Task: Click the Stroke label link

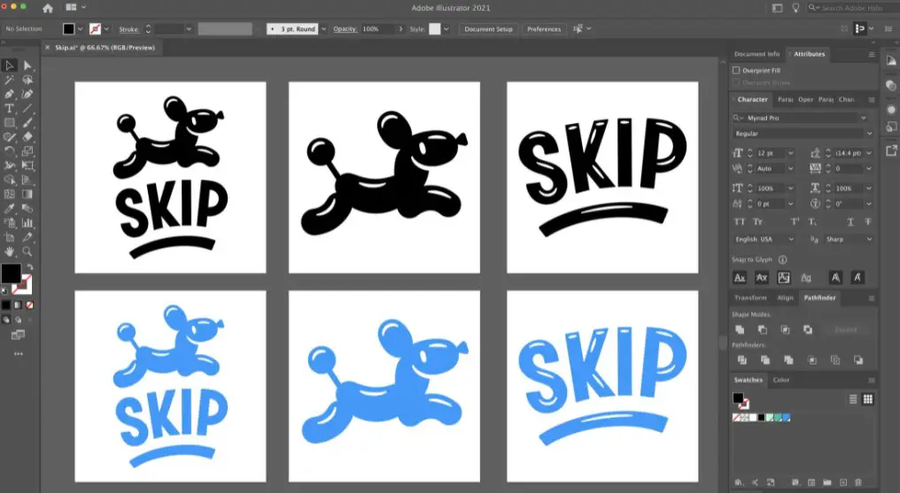Action: pos(129,28)
